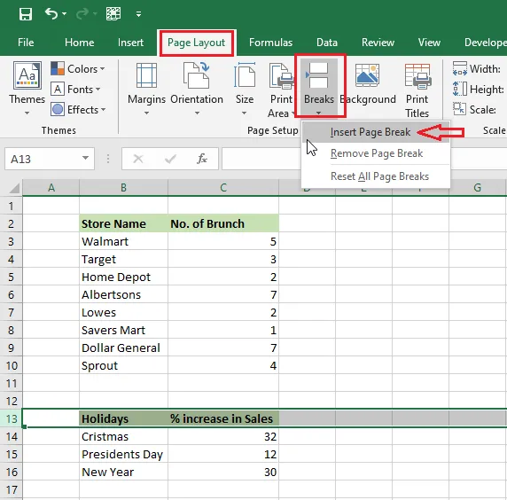Select column B header

(123, 188)
